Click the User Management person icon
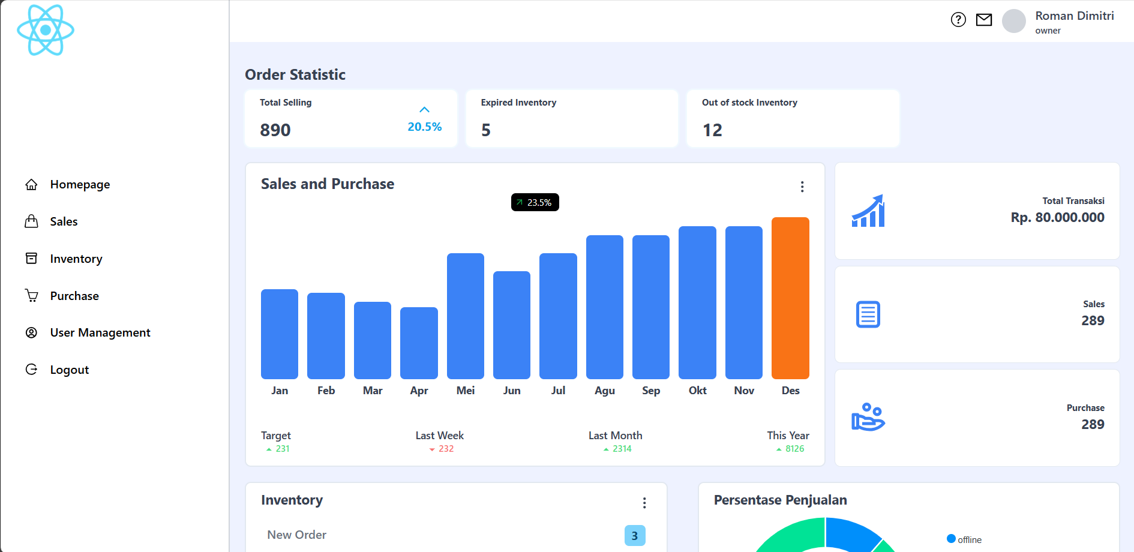This screenshot has height=552, width=1134. tap(31, 332)
